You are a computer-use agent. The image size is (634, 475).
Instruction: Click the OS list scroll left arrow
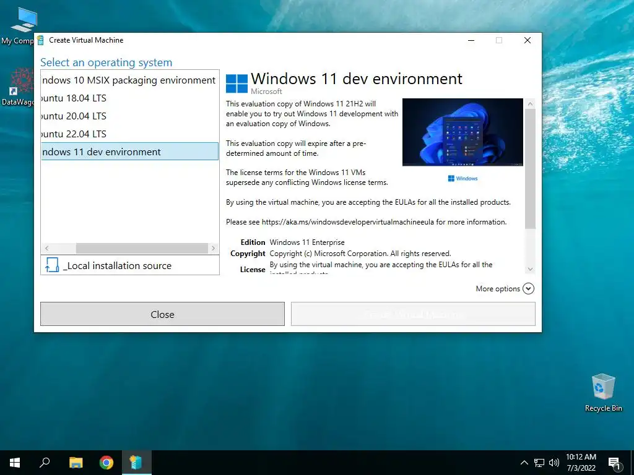(x=47, y=248)
